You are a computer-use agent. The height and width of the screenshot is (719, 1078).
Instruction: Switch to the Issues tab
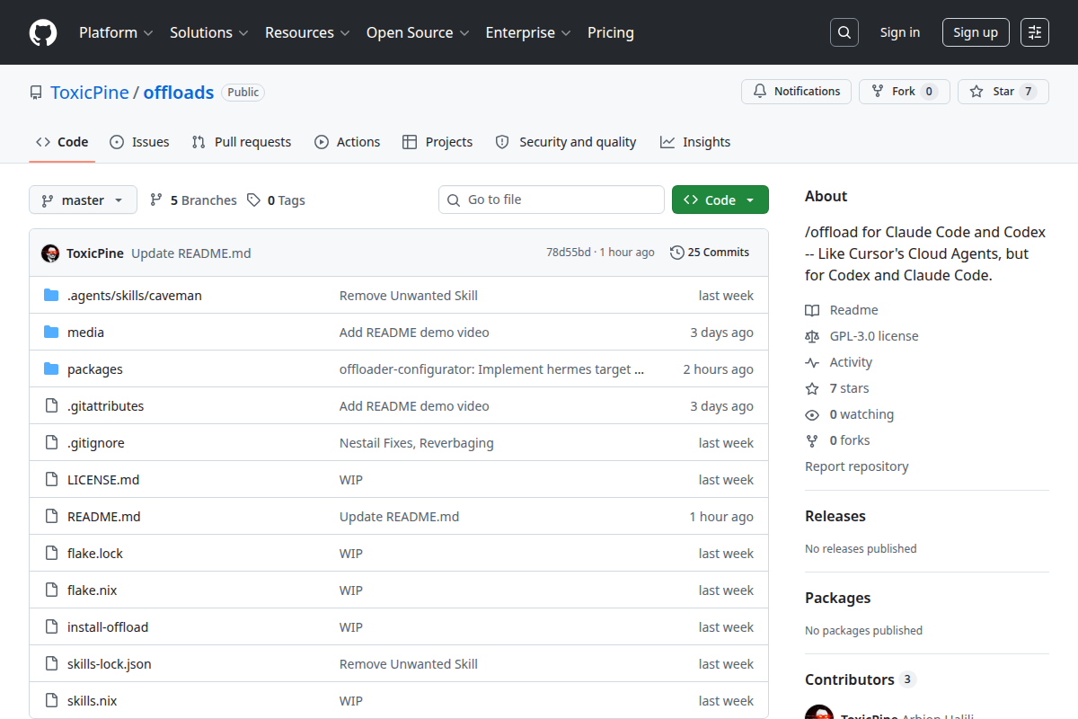click(x=139, y=142)
